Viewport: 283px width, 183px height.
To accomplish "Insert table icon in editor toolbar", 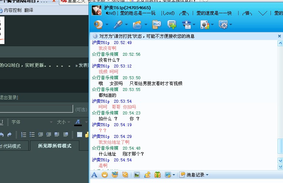I will coord(80,135).
